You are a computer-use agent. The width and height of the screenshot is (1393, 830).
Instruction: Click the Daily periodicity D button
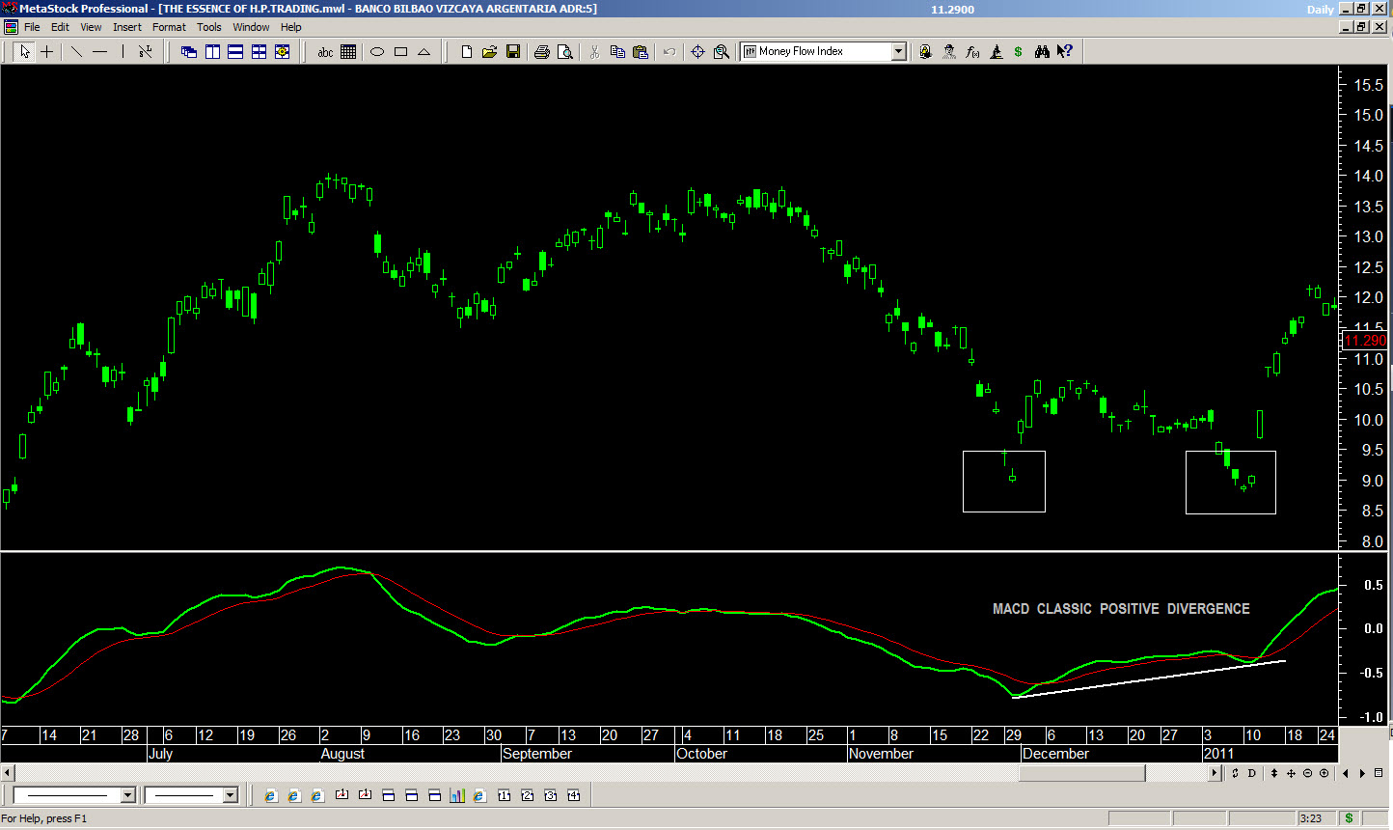[x=1251, y=773]
